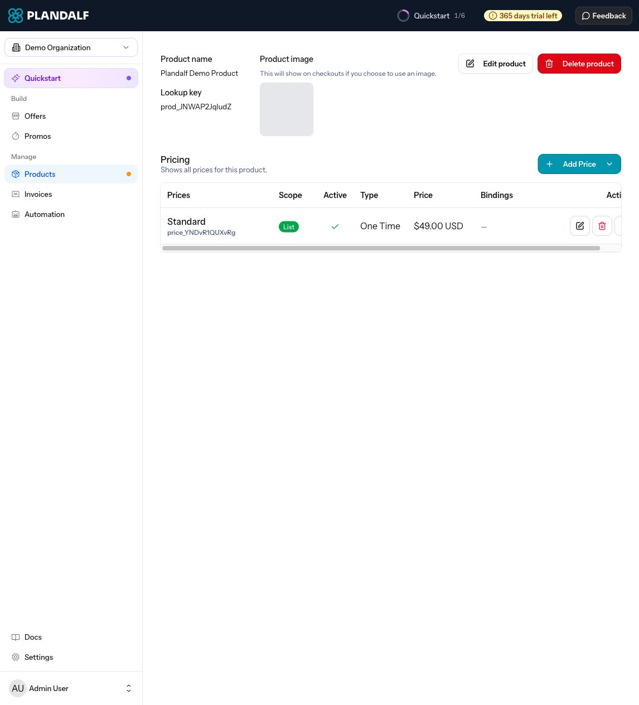This screenshot has width=639, height=705.
Task: Click the One Time type cell
Action: click(380, 226)
